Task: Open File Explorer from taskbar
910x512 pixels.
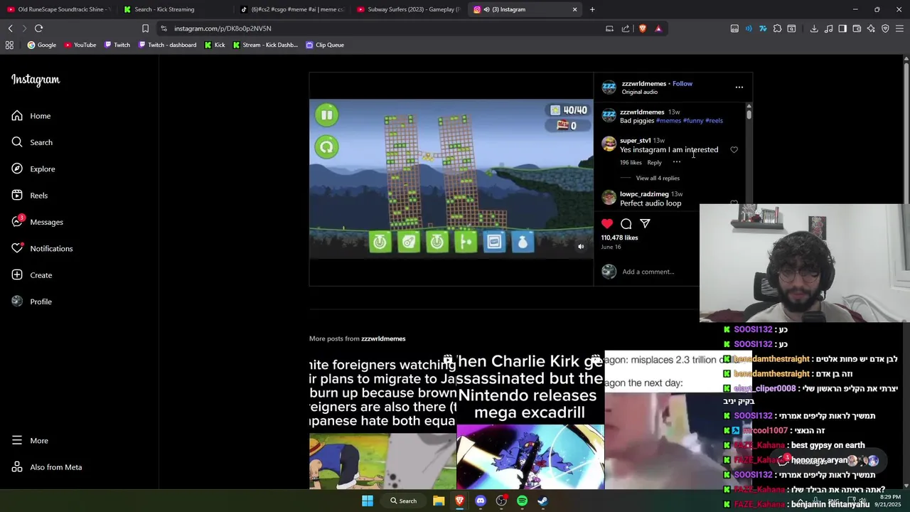Action: 439,501
